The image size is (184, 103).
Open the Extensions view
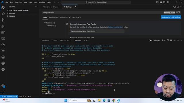[x=3, y=32]
